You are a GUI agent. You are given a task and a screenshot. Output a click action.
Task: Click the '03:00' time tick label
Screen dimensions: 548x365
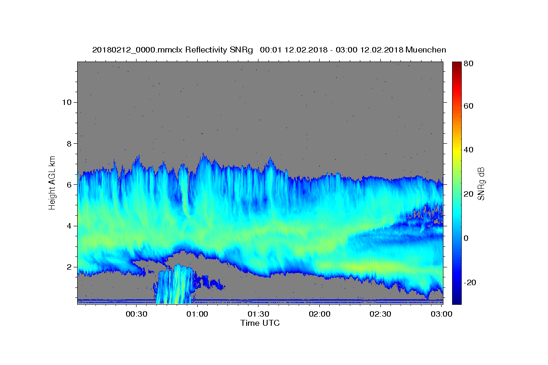[441, 314]
